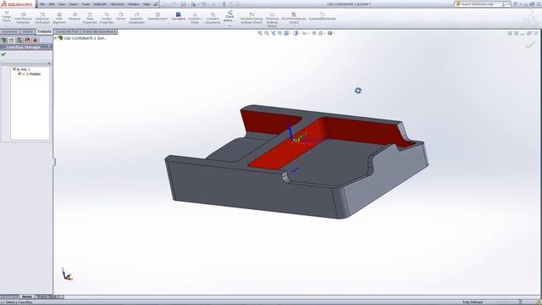Switch to SolidCAM manager panel icon

tap(36, 40)
